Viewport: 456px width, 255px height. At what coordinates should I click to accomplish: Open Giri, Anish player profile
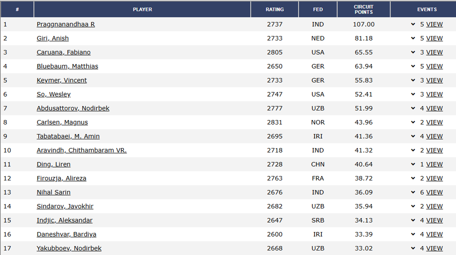point(53,38)
